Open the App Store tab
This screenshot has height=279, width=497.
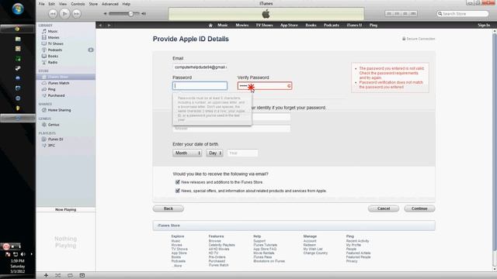289,25
